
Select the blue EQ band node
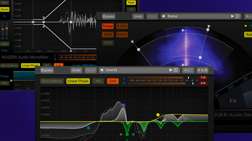[x=88, y=128]
